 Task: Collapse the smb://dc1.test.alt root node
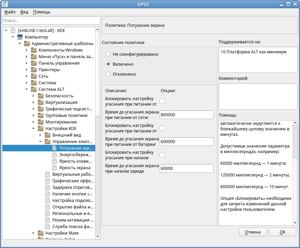coord(6,30)
